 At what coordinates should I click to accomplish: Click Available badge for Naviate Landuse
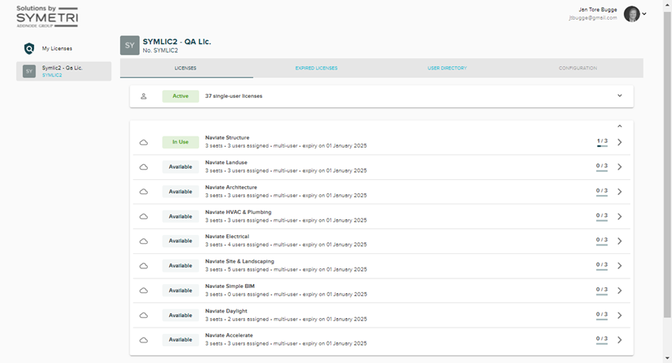pos(180,167)
